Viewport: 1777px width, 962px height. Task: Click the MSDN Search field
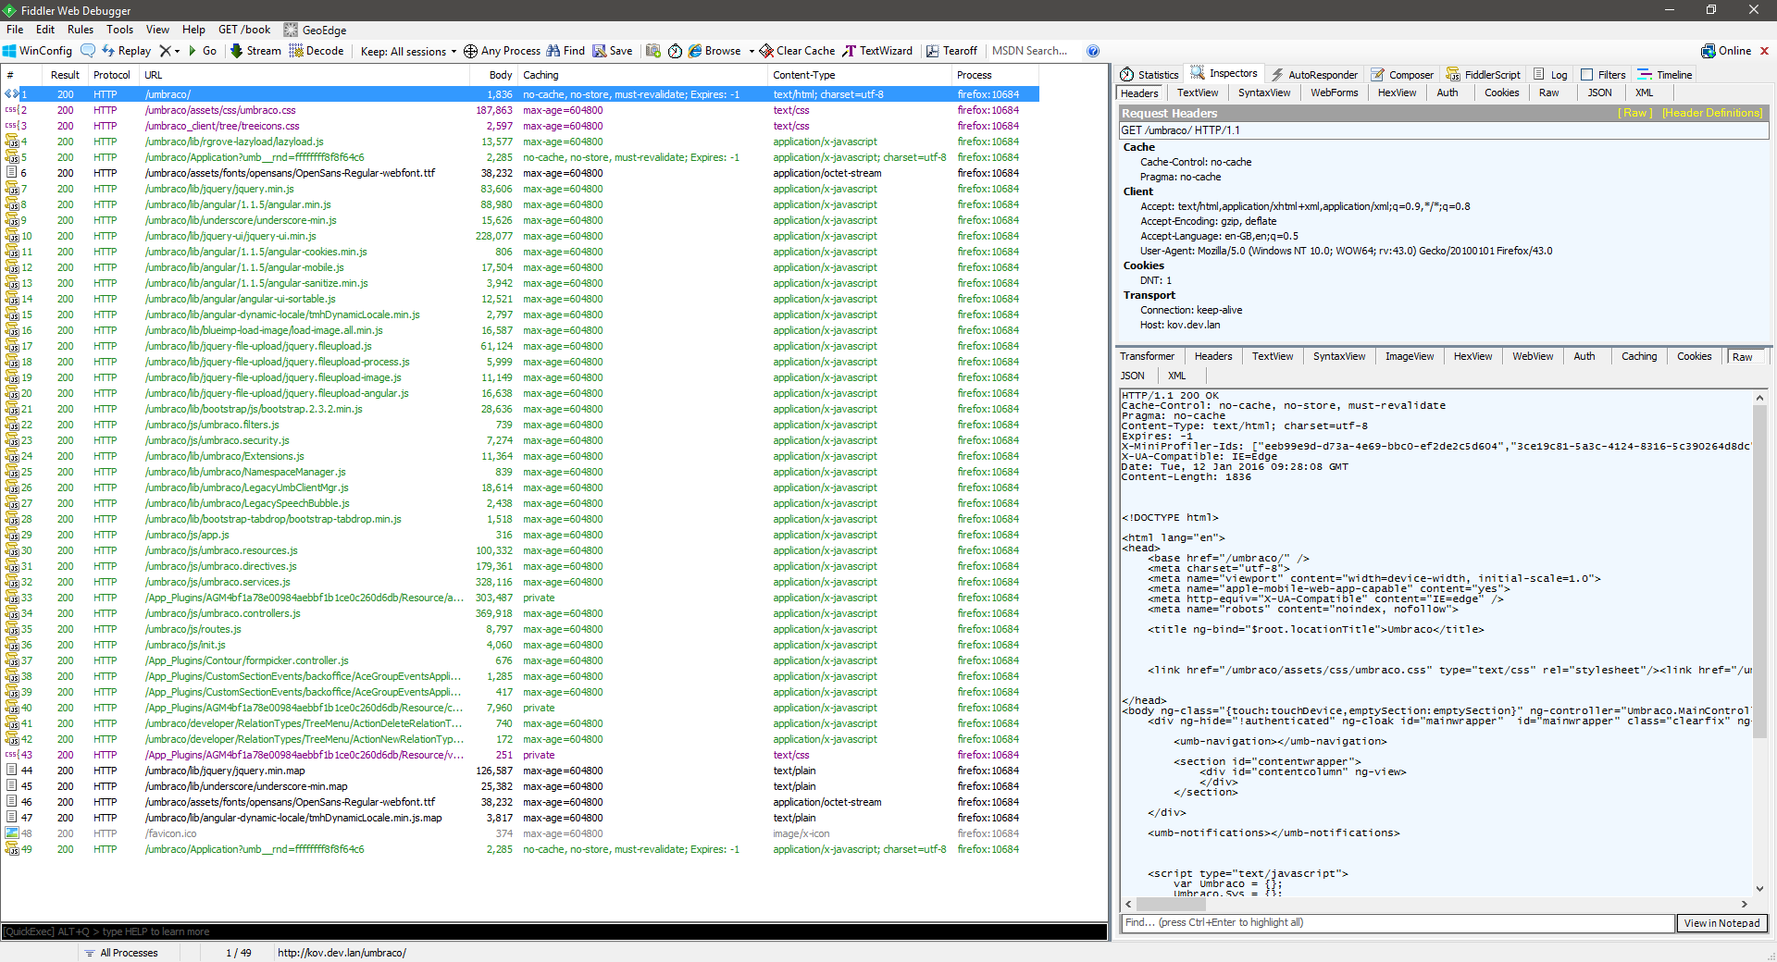pyautogui.click(x=1033, y=51)
